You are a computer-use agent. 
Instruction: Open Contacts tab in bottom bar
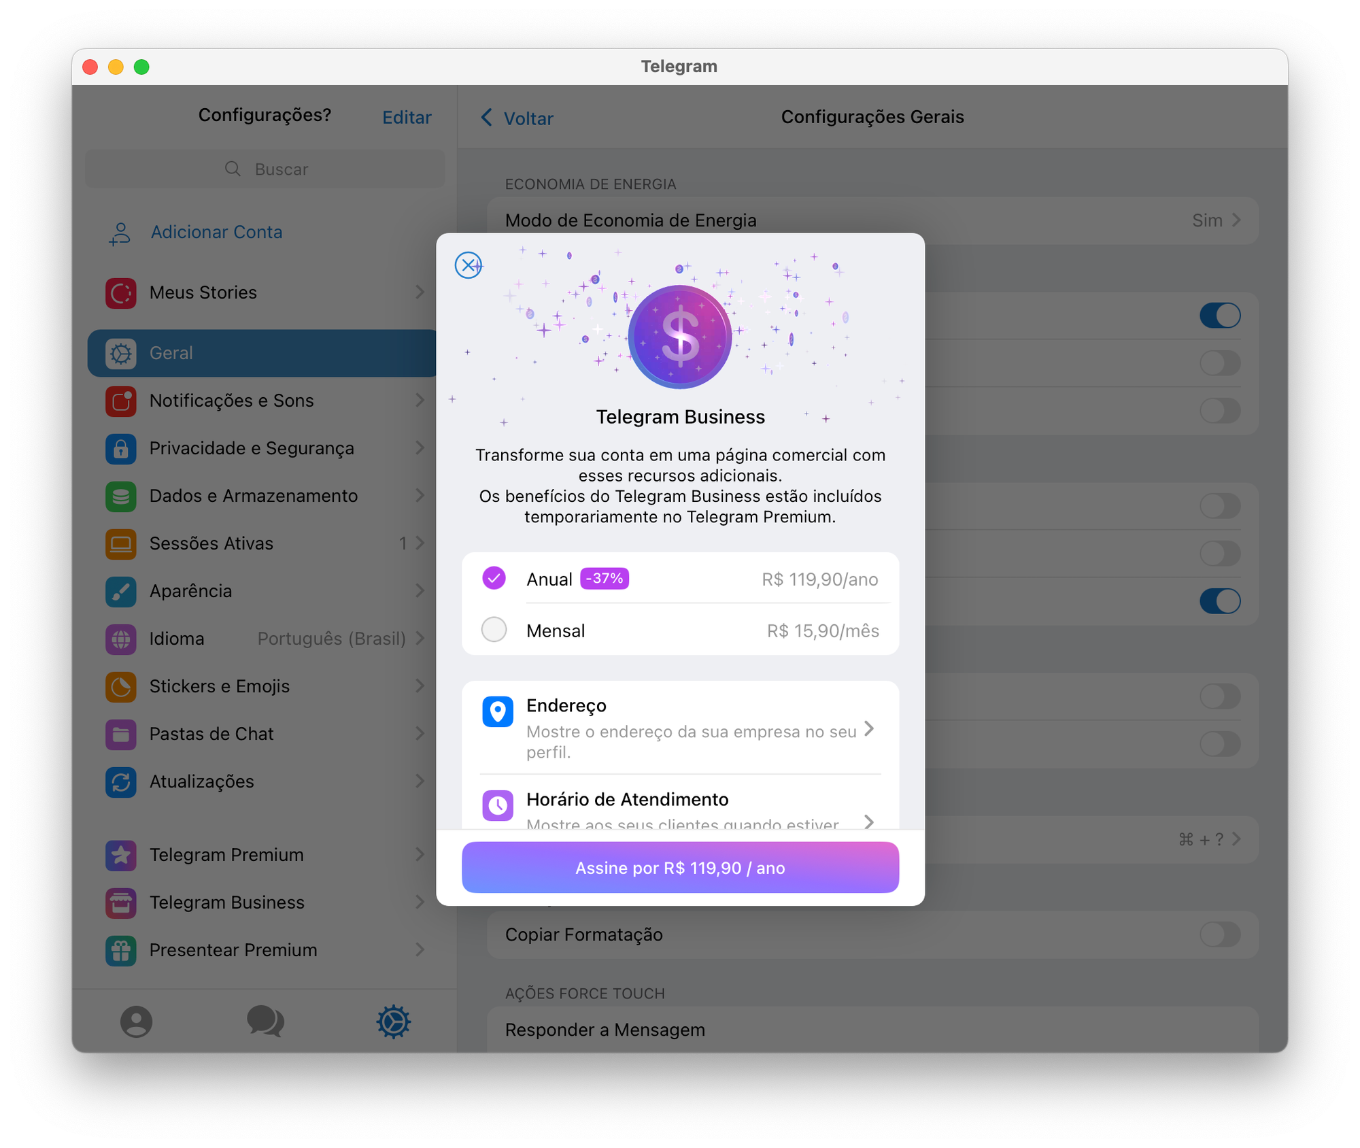click(x=137, y=1022)
